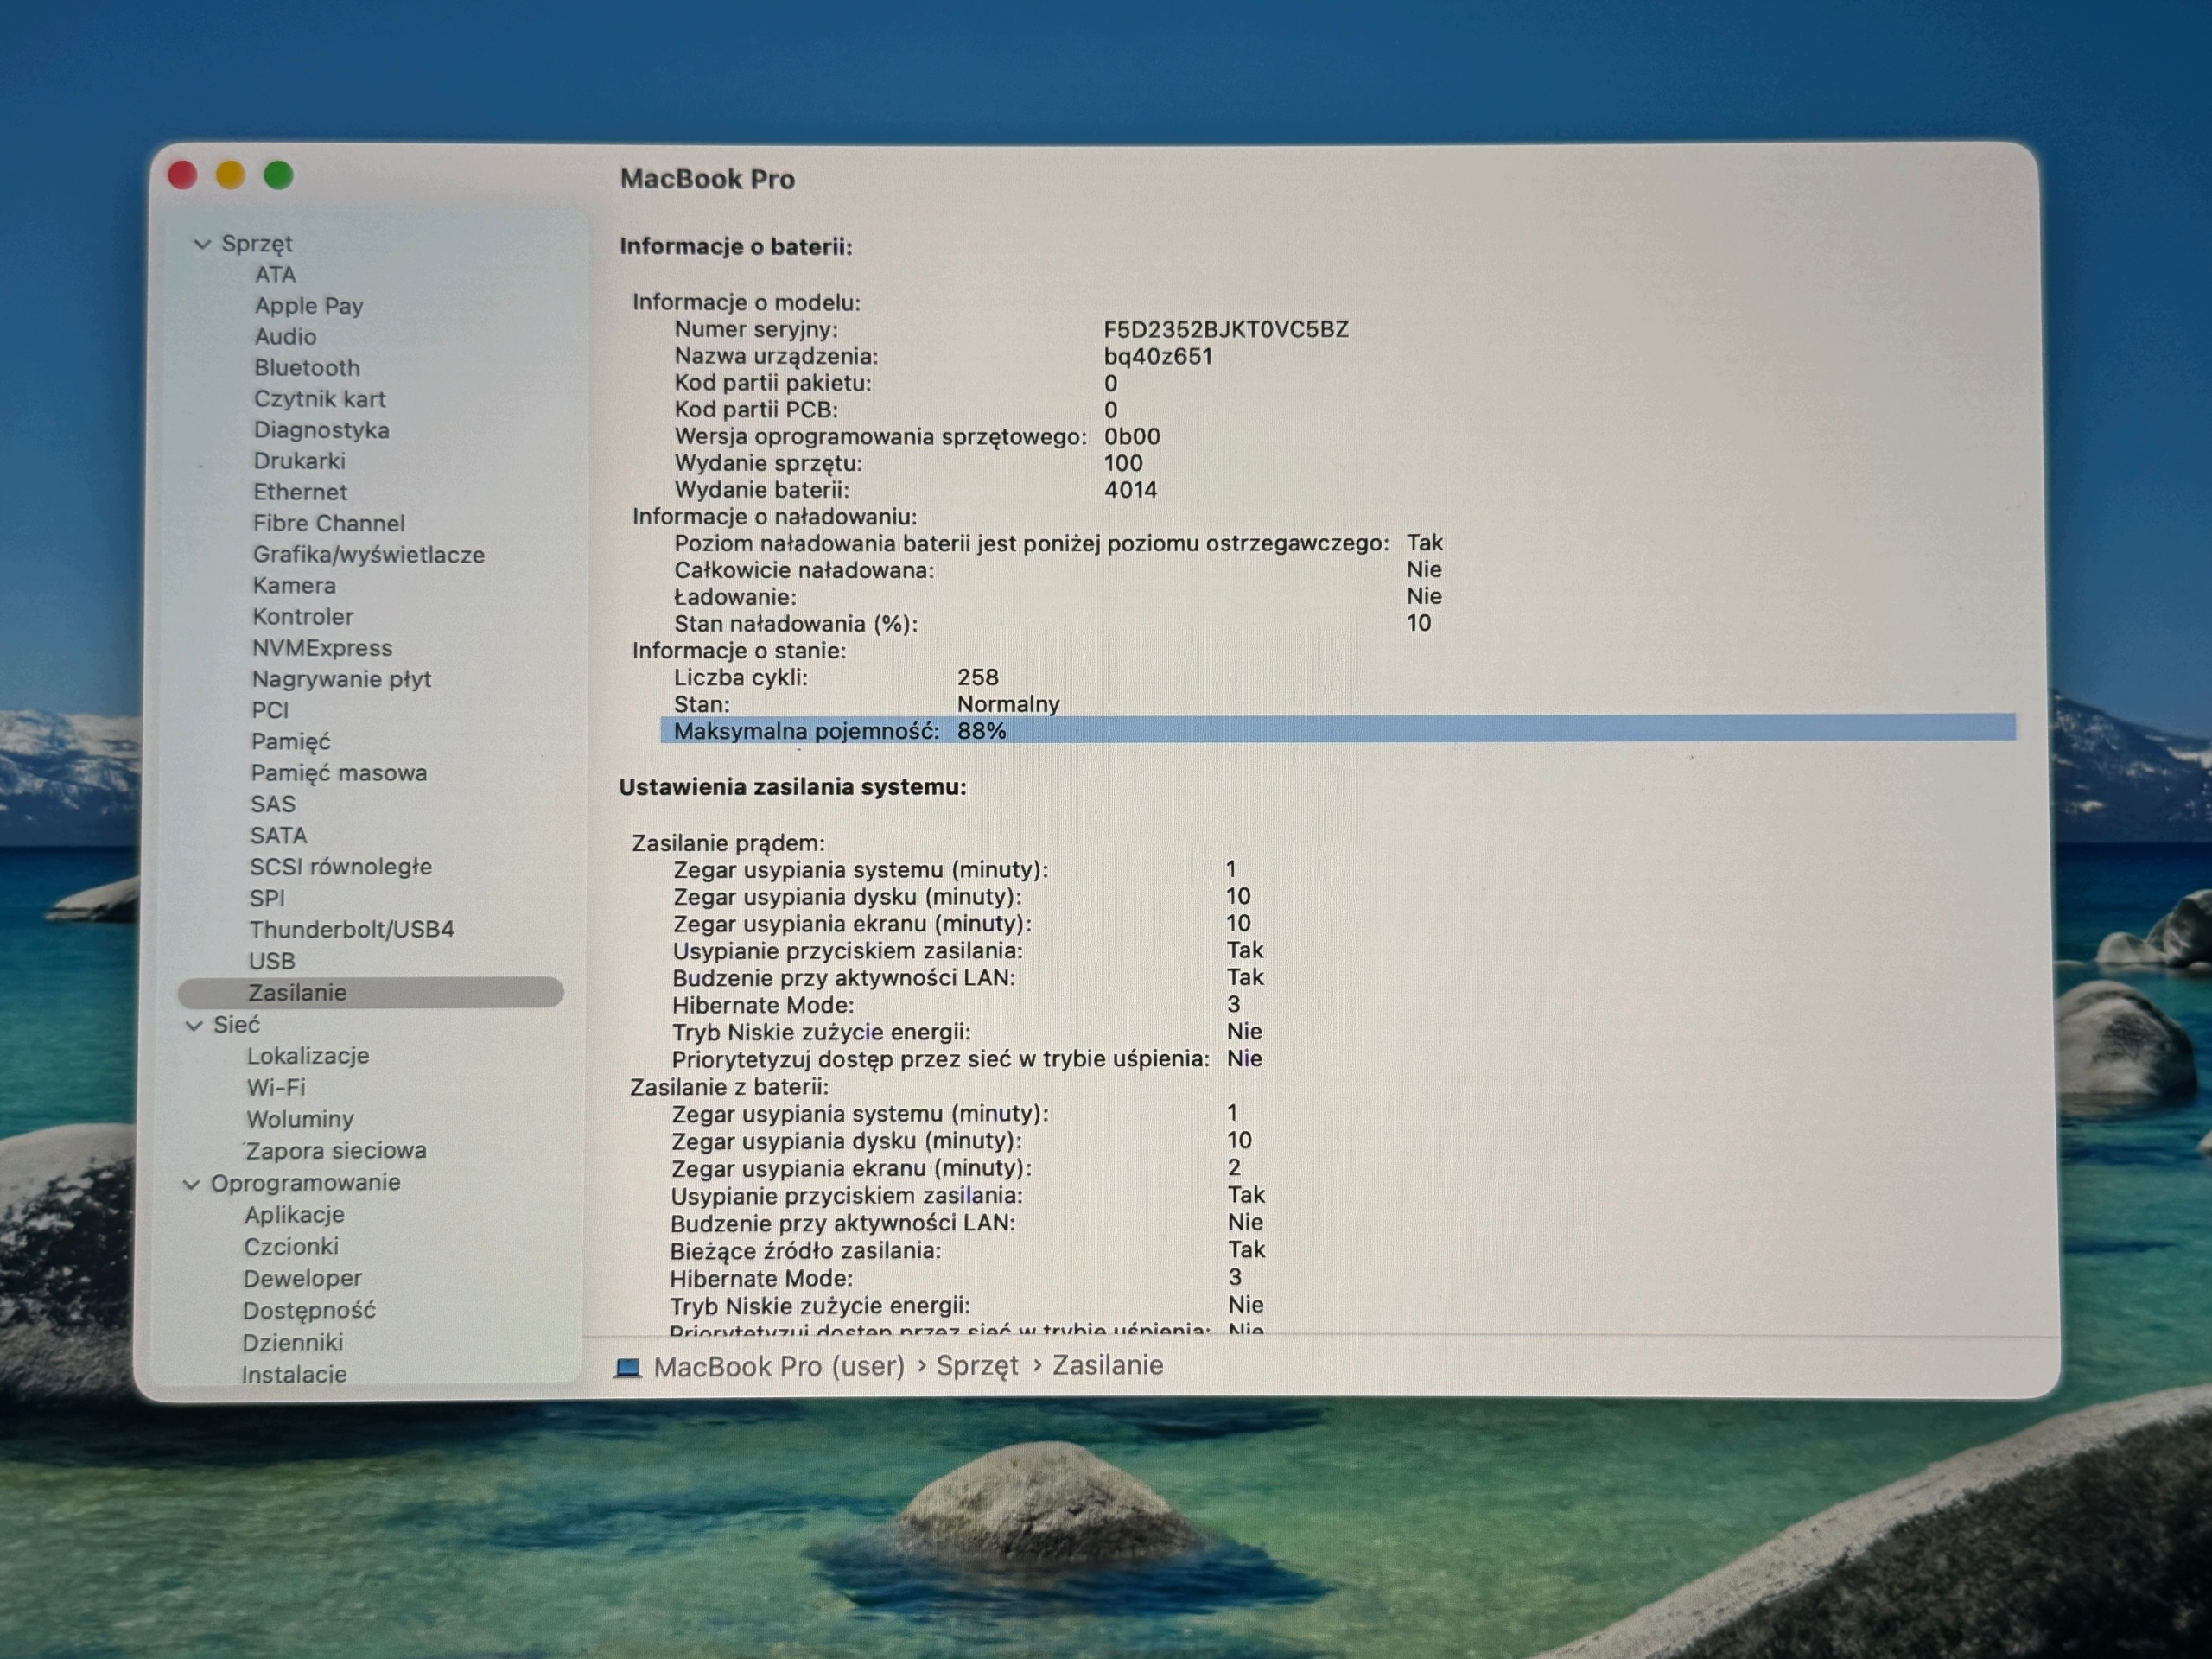Open Apple Pay hardware section

click(x=309, y=305)
